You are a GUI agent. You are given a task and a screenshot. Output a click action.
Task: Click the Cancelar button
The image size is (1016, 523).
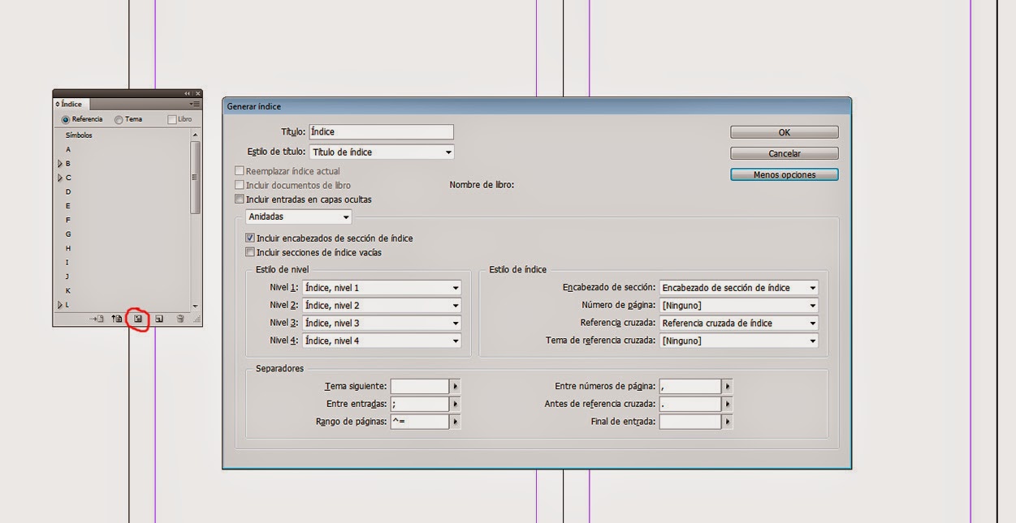pyautogui.click(x=785, y=153)
